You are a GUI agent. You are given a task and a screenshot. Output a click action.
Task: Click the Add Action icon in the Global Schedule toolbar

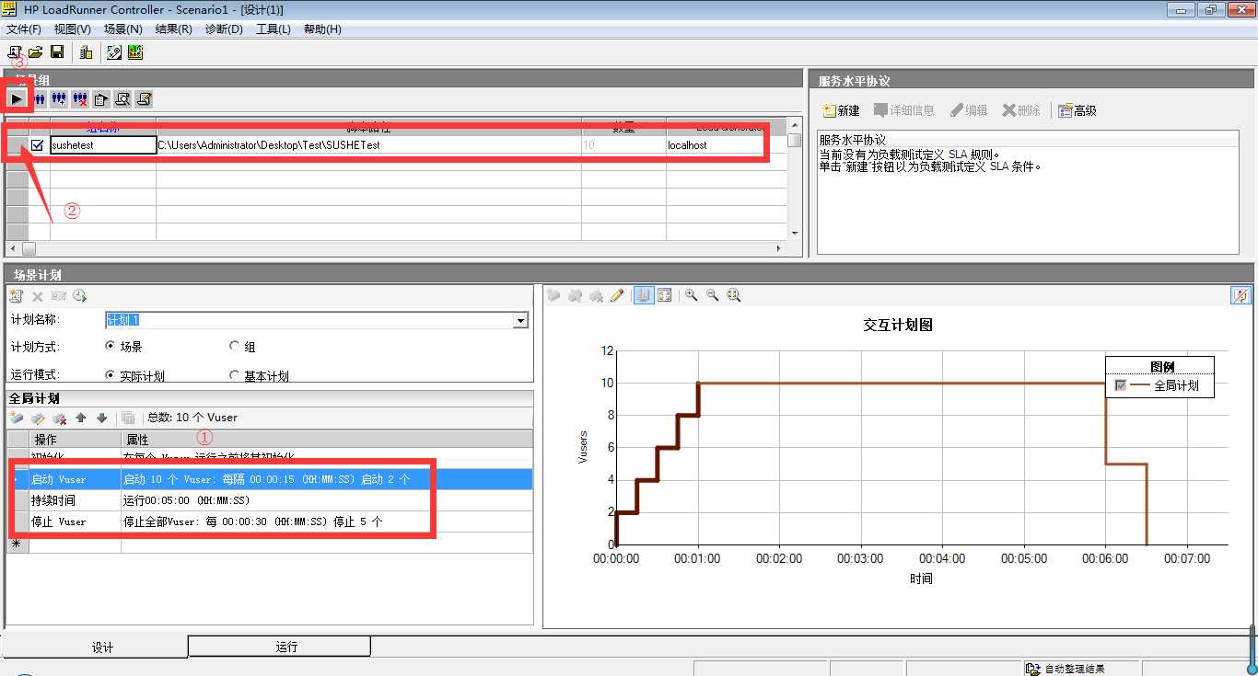click(x=17, y=418)
